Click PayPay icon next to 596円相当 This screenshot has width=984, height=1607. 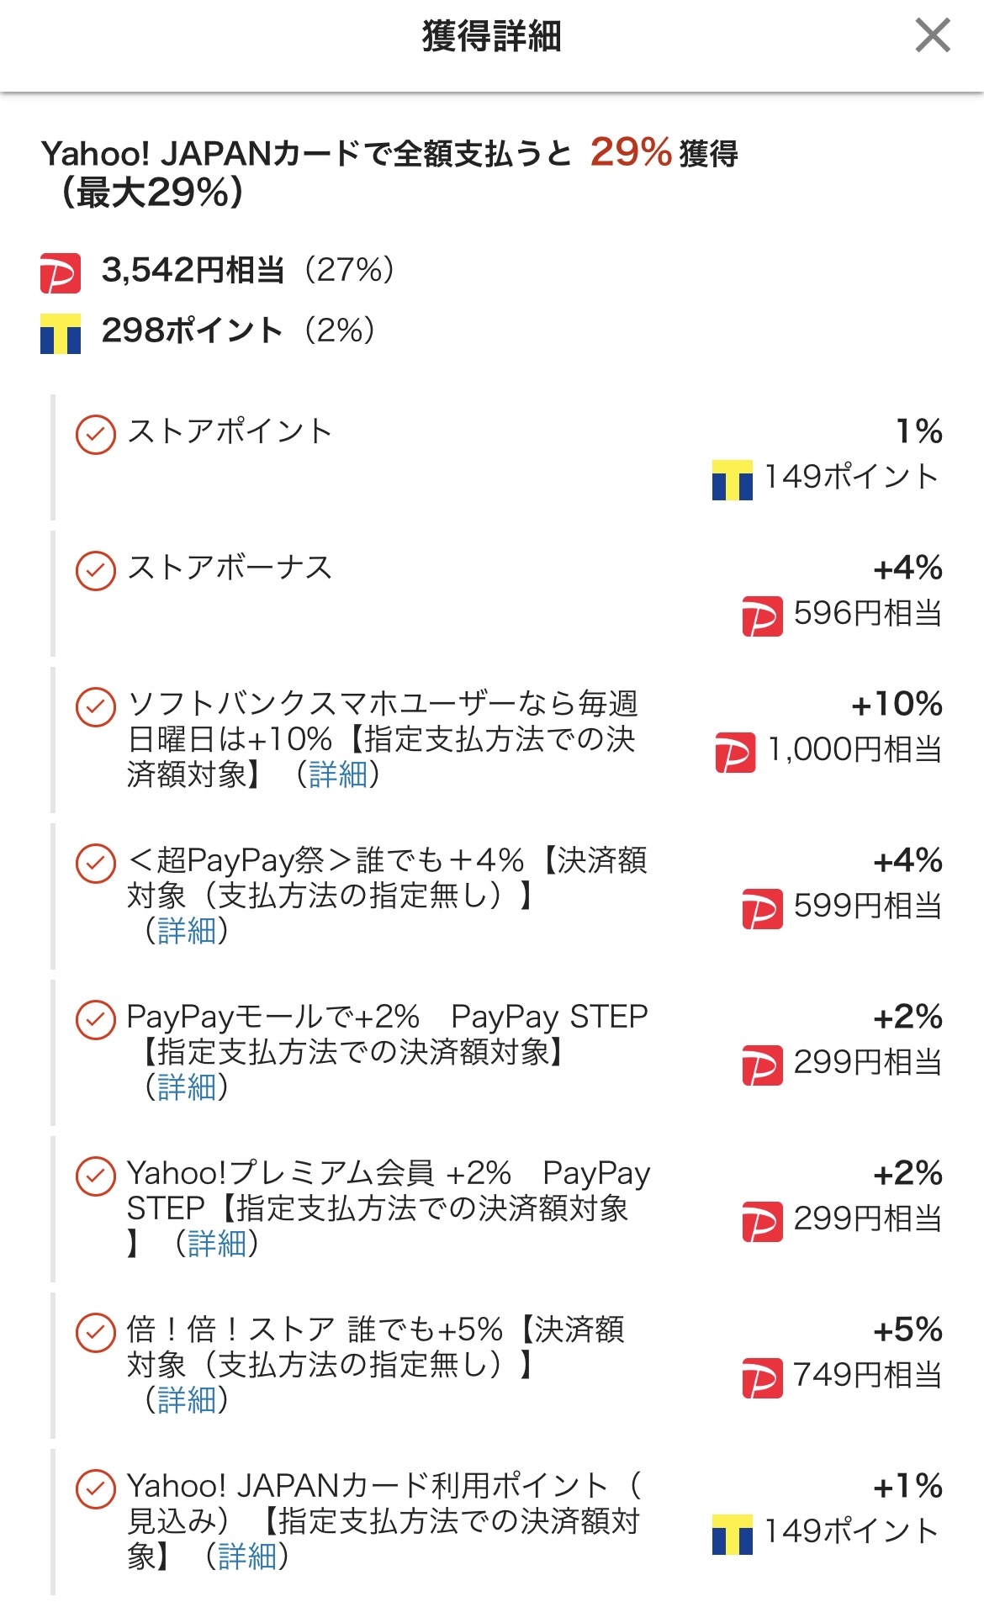(762, 616)
